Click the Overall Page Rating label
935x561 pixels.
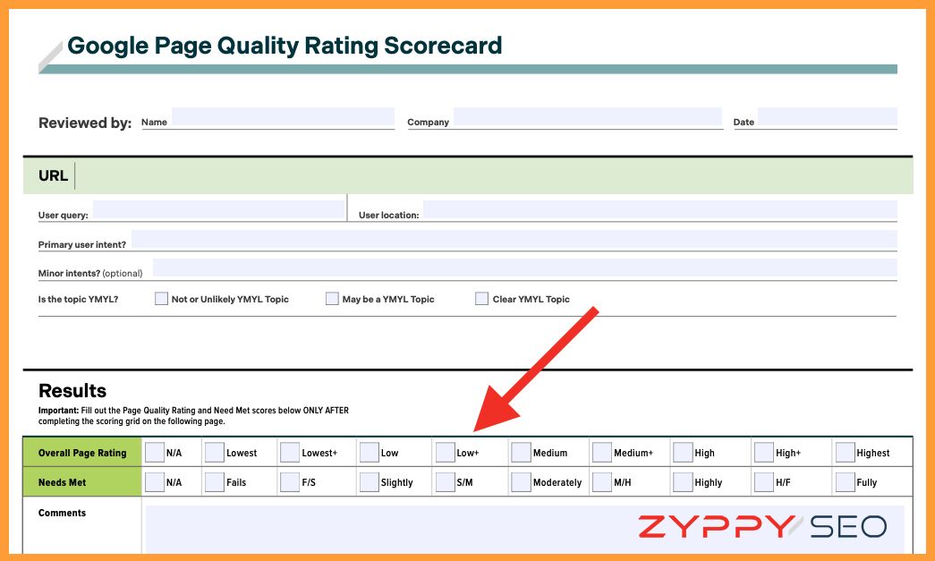pyautogui.click(x=82, y=453)
